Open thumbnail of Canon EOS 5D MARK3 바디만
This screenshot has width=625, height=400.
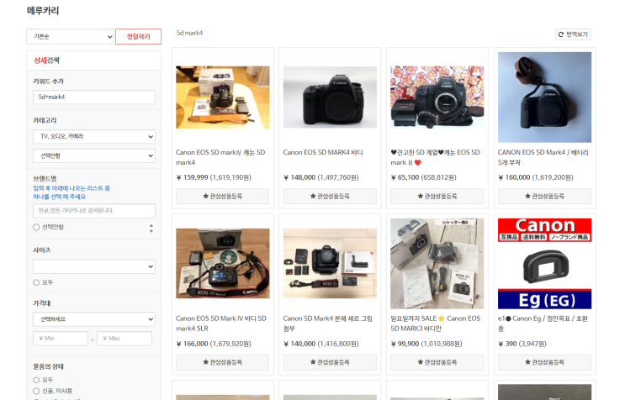click(x=437, y=264)
